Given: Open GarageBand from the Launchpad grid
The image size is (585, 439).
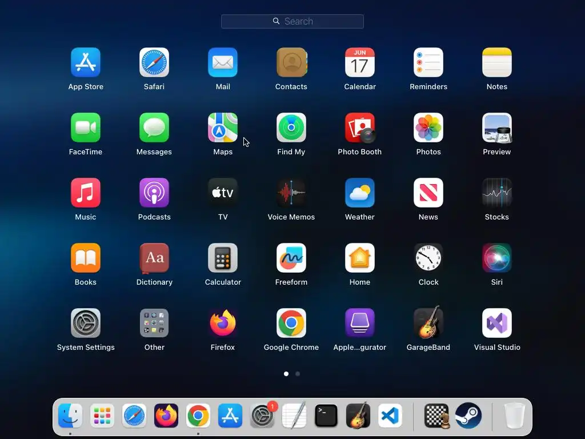Looking at the screenshot, I should (x=428, y=322).
